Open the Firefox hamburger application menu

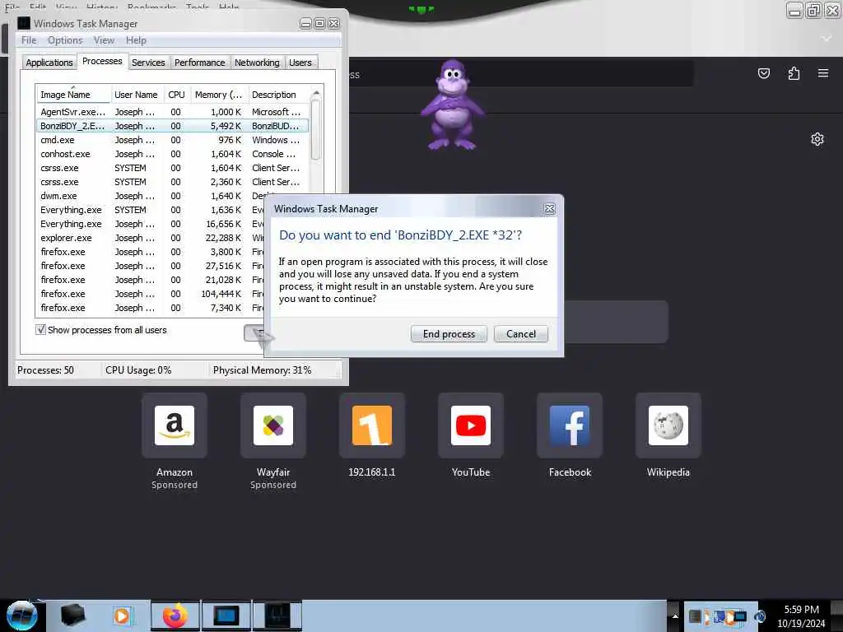click(x=823, y=73)
